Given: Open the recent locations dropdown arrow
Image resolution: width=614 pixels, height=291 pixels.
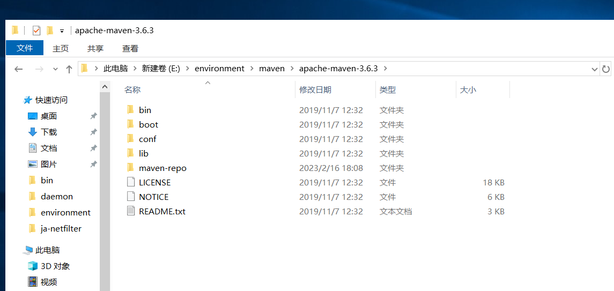Looking at the screenshot, I should [x=55, y=69].
